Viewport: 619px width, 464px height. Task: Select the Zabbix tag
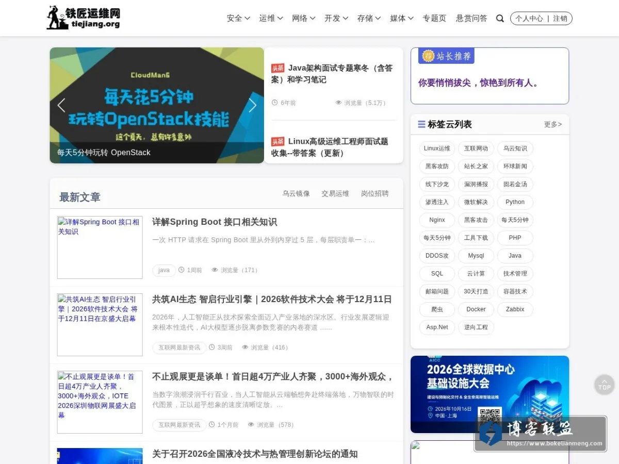point(515,309)
